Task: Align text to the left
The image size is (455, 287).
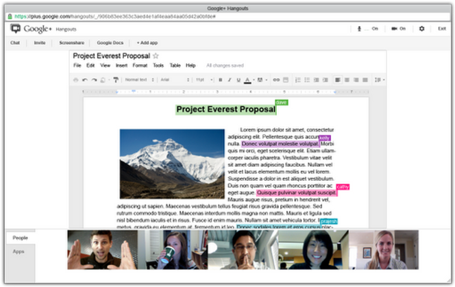Action: click(x=338, y=80)
